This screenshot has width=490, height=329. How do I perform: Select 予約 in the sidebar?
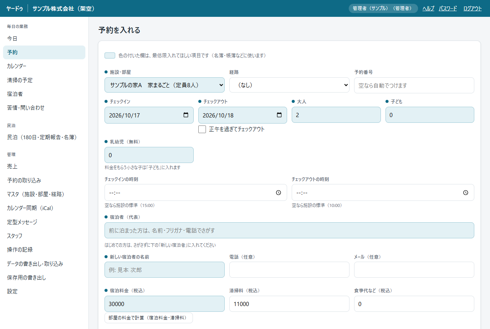pos(44,52)
